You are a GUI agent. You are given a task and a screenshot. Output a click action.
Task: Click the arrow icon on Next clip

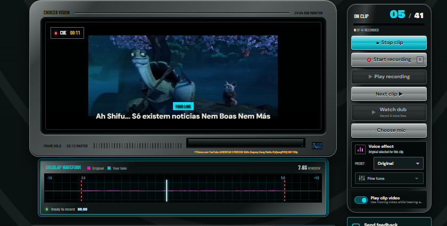pos(401,94)
